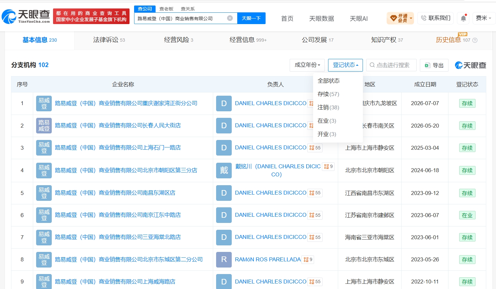Open 天眼数据 in the top navigation
496x289 pixels.
click(322, 19)
